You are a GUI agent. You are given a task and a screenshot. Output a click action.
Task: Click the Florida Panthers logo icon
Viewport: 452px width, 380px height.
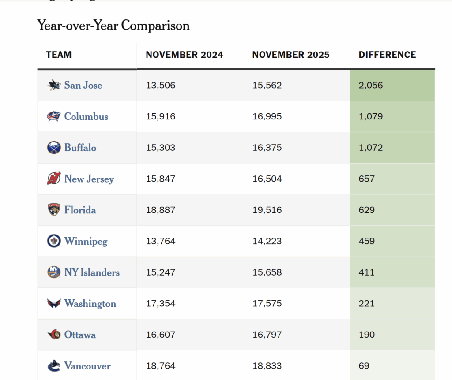(x=54, y=210)
